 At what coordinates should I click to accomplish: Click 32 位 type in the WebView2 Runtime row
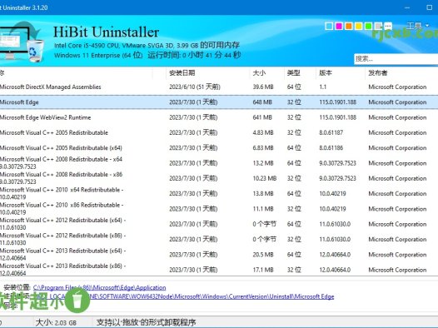click(x=294, y=117)
